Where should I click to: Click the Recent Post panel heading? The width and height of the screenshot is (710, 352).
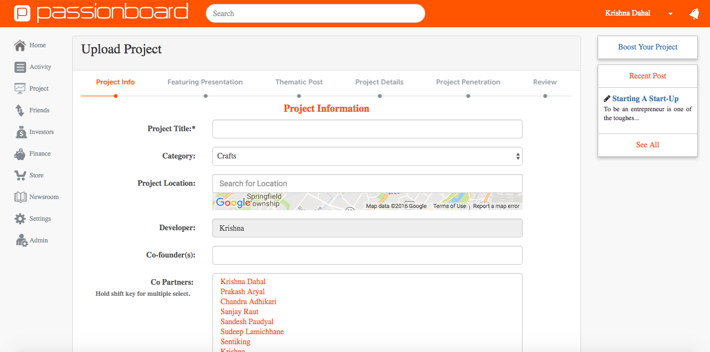click(648, 76)
